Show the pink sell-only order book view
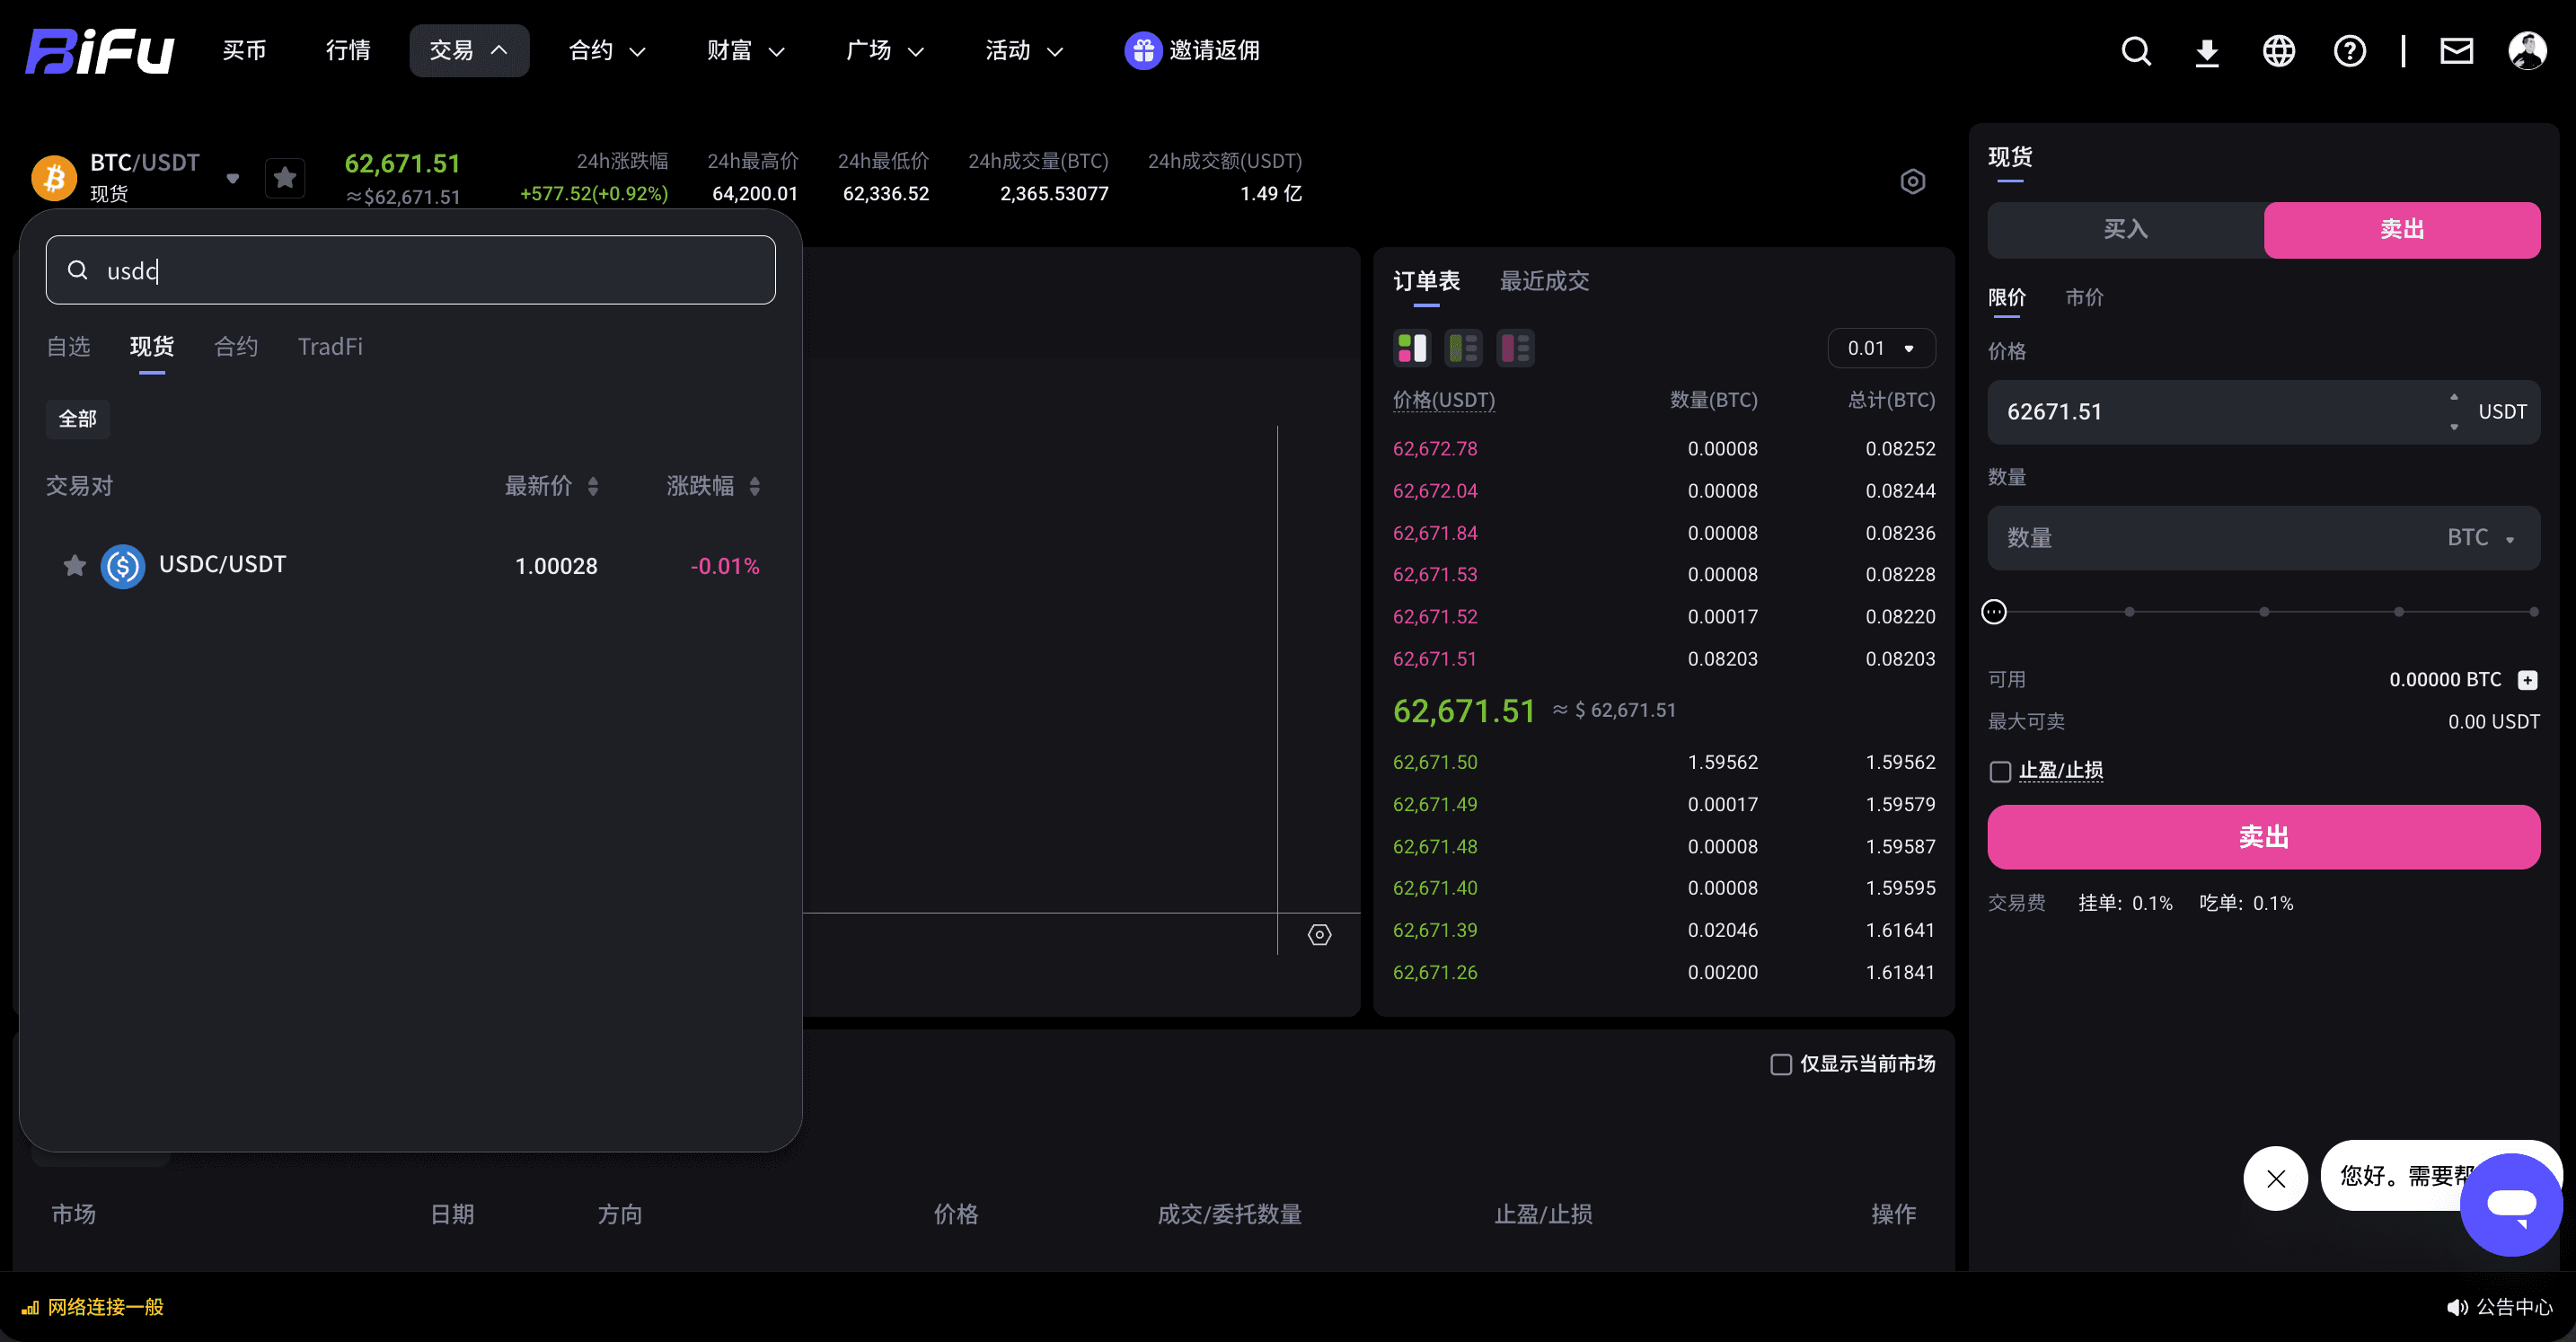Screen dimensions: 2576x1342 [x=1515, y=348]
